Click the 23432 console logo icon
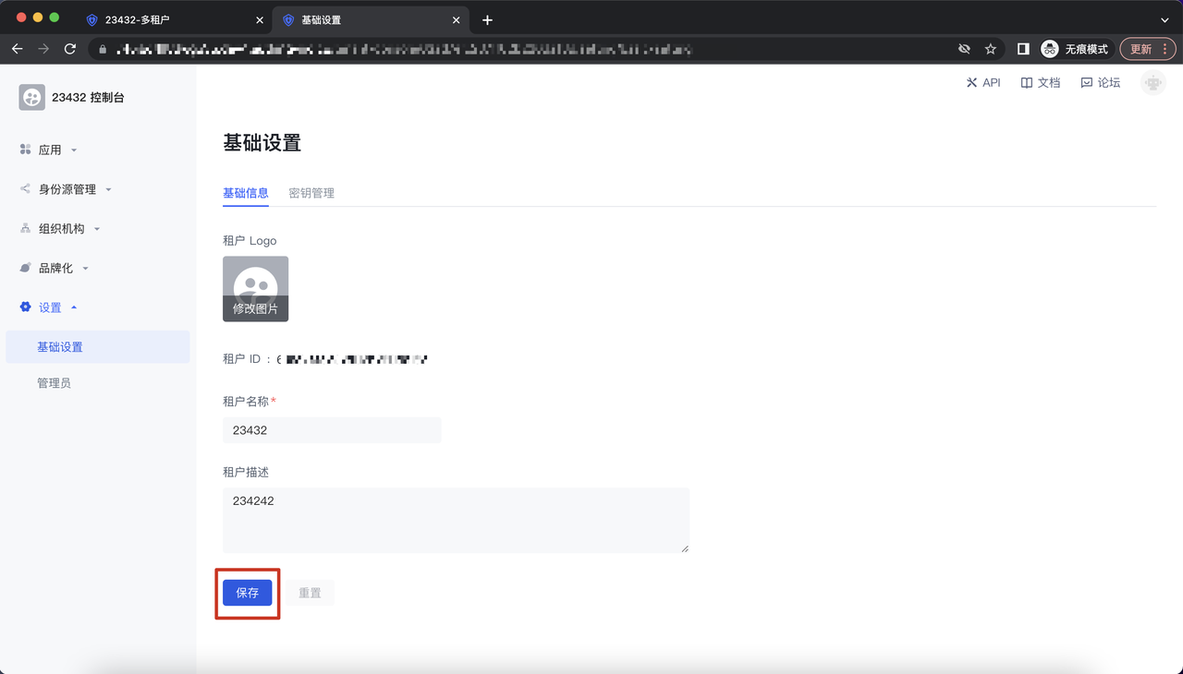This screenshot has width=1183, height=674. click(x=32, y=97)
